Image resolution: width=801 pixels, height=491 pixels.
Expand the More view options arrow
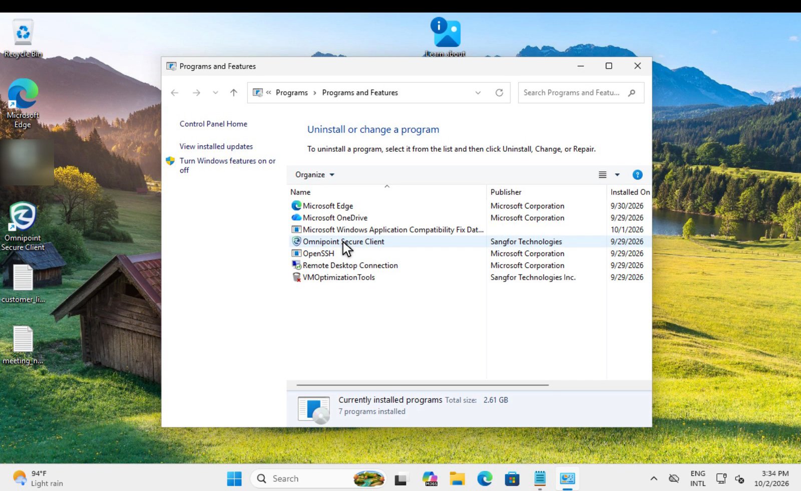click(x=617, y=175)
